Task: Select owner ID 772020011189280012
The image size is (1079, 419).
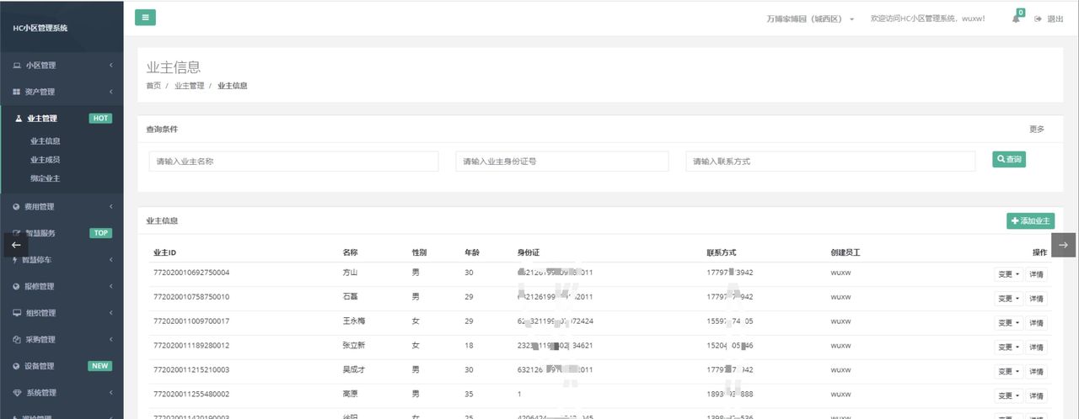Action: (x=191, y=346)
